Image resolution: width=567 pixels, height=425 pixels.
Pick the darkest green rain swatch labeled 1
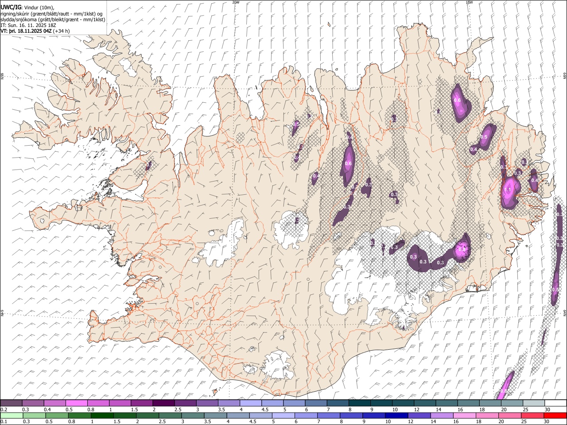(102, 416)
